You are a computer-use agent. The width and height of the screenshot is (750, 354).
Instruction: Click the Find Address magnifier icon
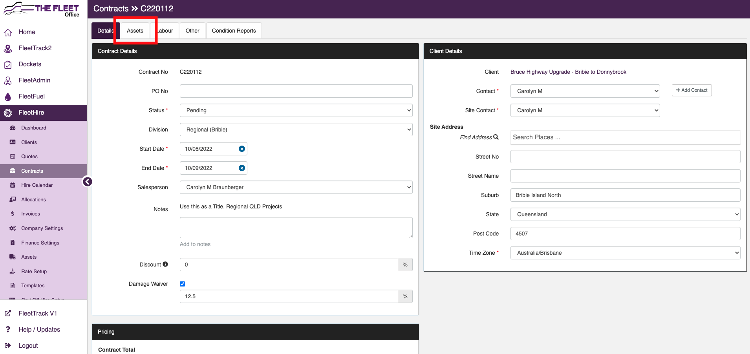(496, 137)
